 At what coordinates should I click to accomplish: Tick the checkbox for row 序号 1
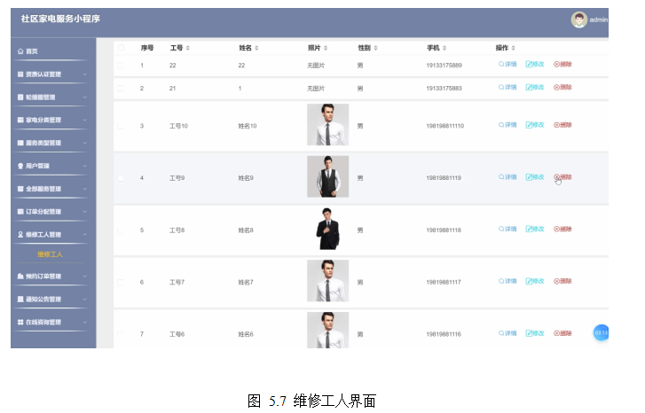120,66
